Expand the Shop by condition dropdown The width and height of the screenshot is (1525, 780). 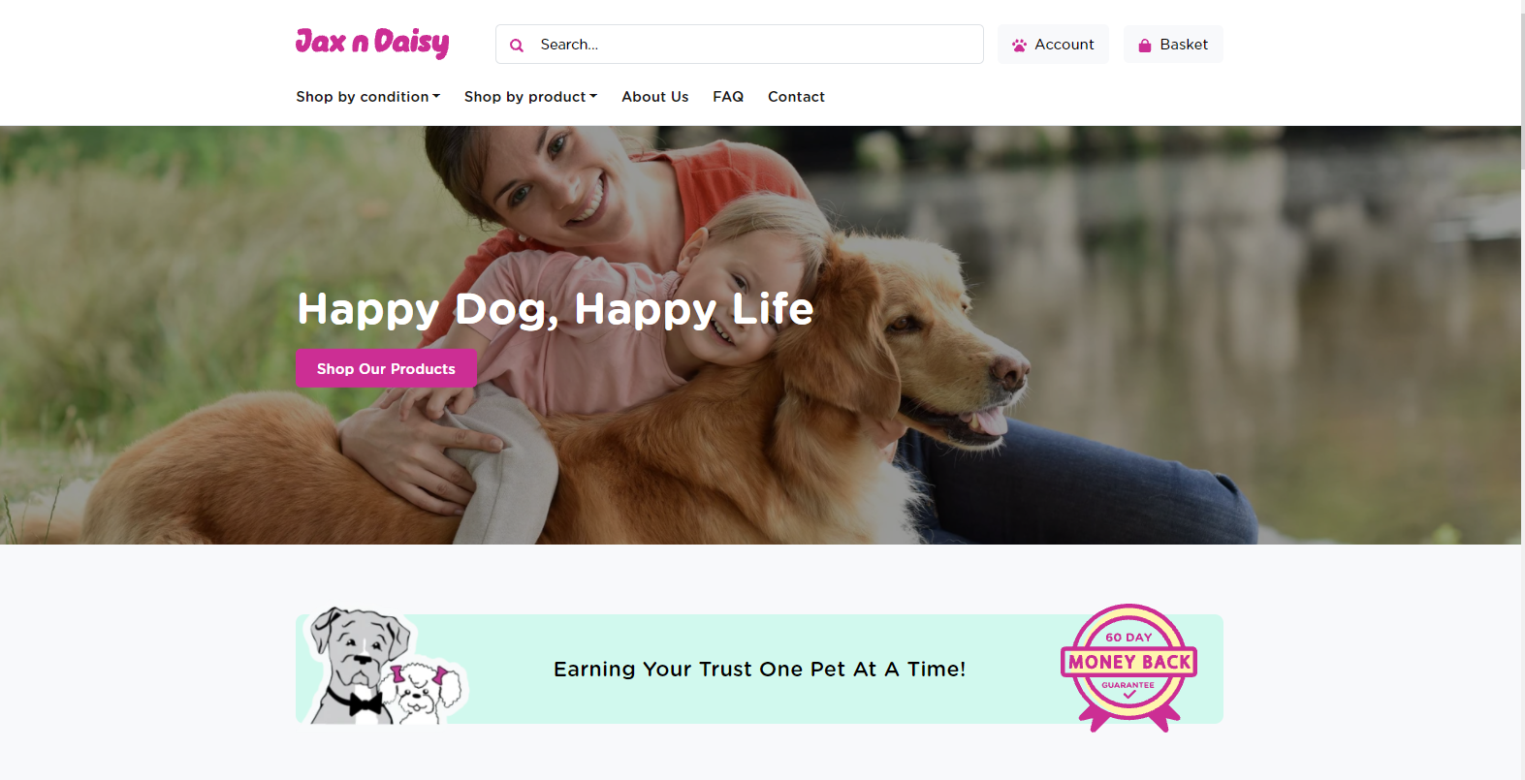pos(368,97)
